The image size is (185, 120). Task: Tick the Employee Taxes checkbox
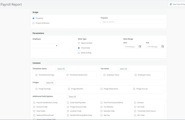pos(136,75)
